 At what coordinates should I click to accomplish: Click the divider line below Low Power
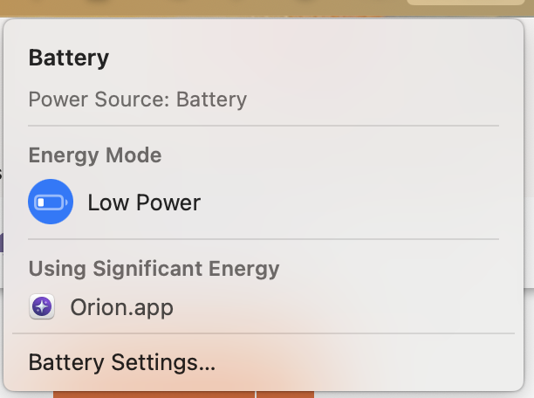coord(262,238)
